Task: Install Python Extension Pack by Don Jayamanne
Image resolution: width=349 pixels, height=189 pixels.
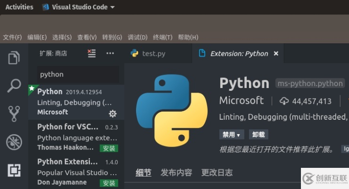Action: tap(109, 183)
